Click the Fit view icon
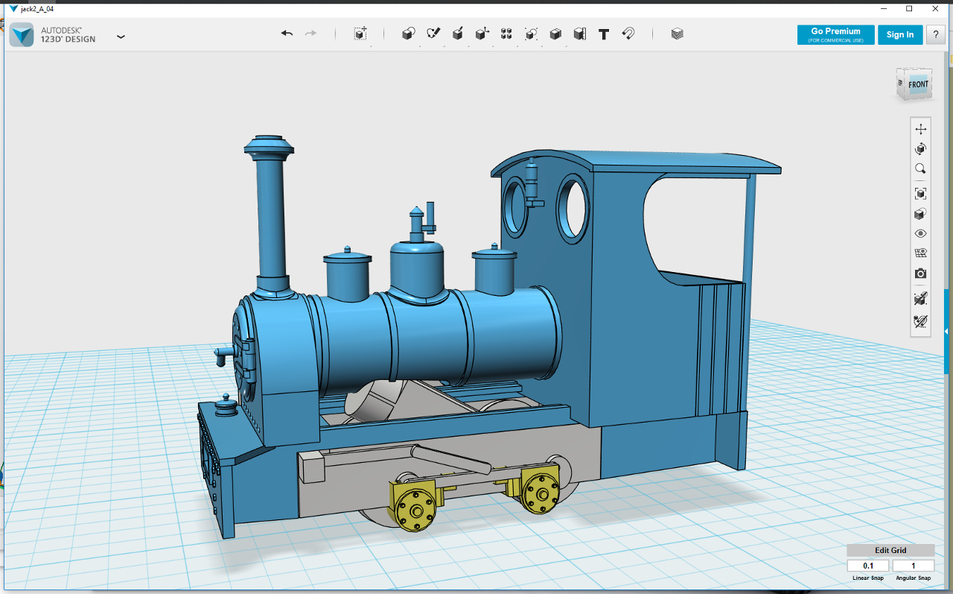Screen dimensions: 953x594 [x=920, y=194]
